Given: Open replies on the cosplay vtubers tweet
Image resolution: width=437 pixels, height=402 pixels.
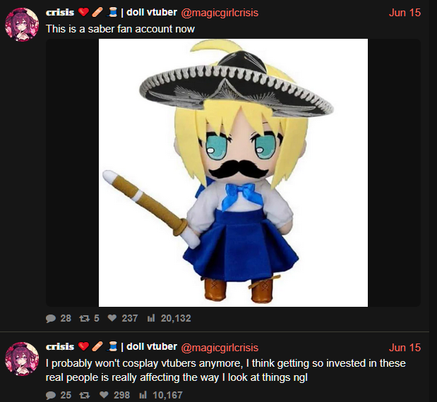Looking at the screenshot, I should tap(51, 395).
